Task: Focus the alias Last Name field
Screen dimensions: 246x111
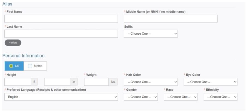Action: [x=61, y=34]
